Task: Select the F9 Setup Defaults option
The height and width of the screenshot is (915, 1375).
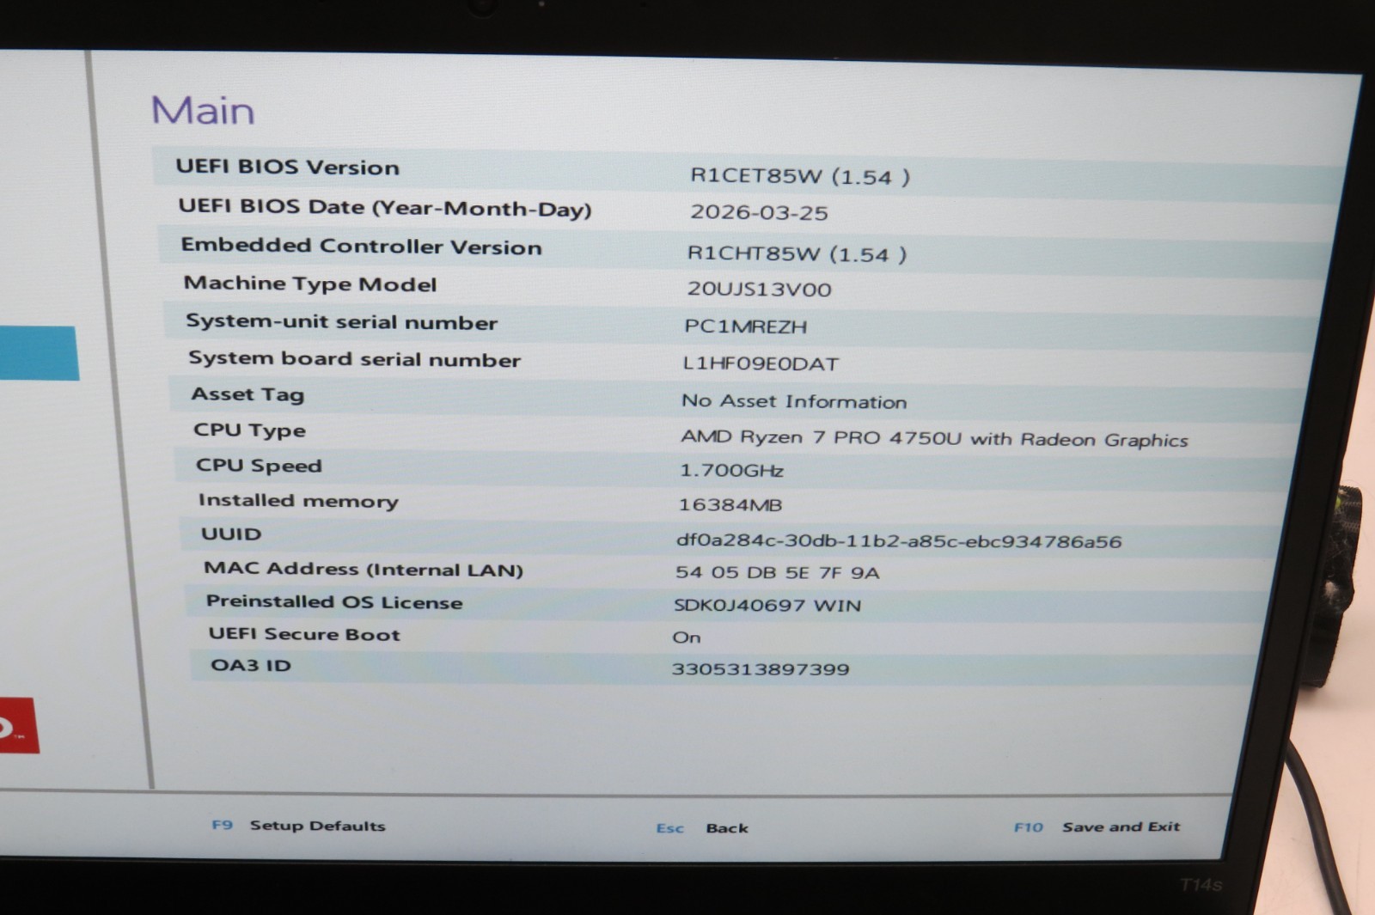Action: pyautogui.click(x=298, y=826)
